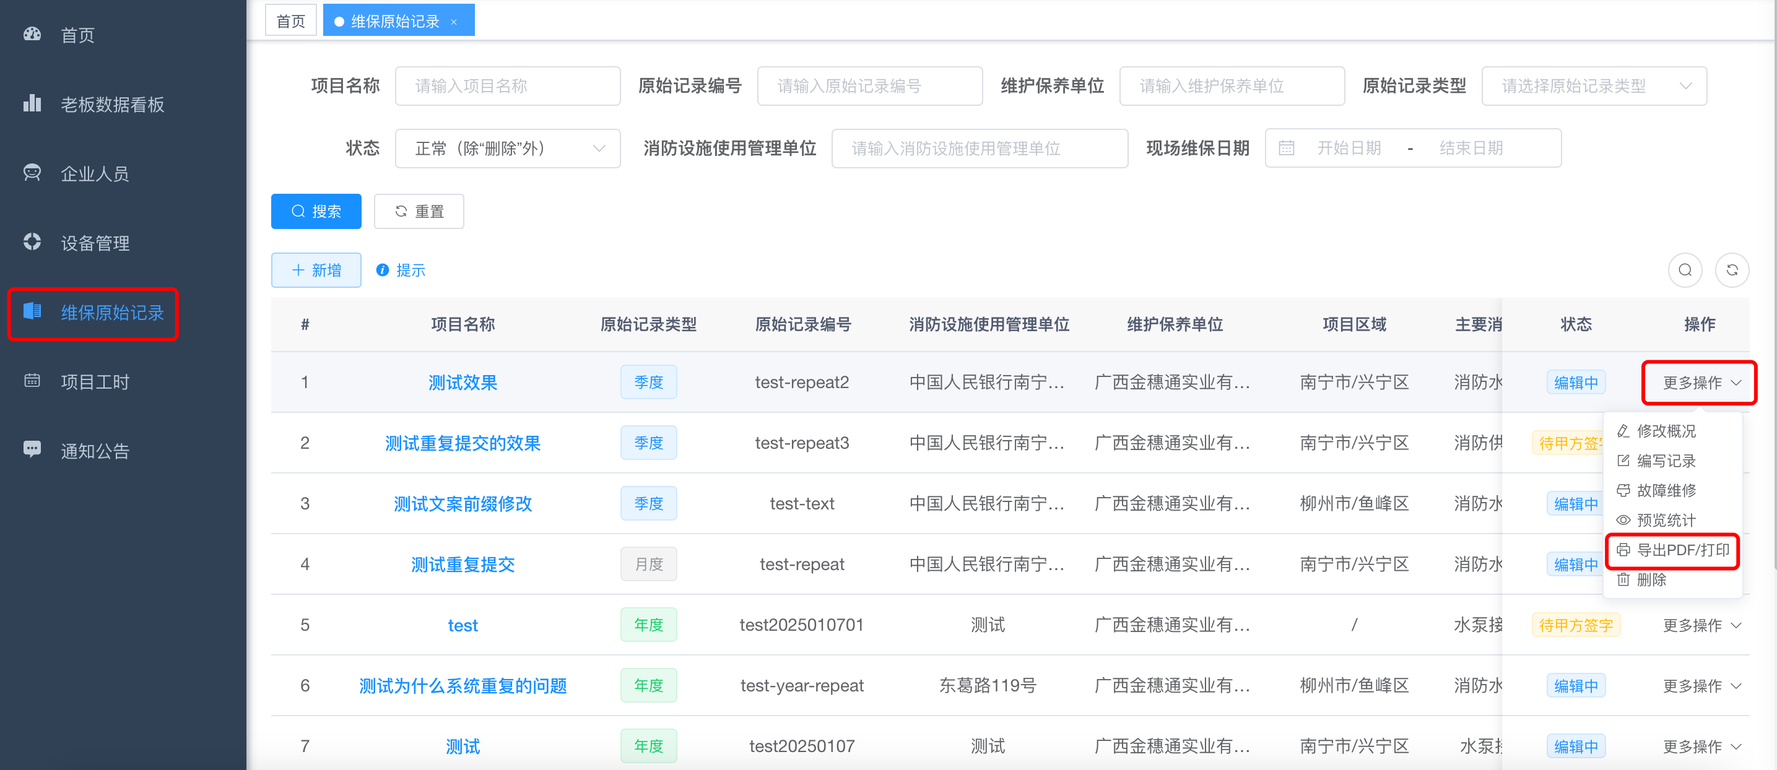Click the 重置 button
Screen dimensions: 1777x770
419,211
